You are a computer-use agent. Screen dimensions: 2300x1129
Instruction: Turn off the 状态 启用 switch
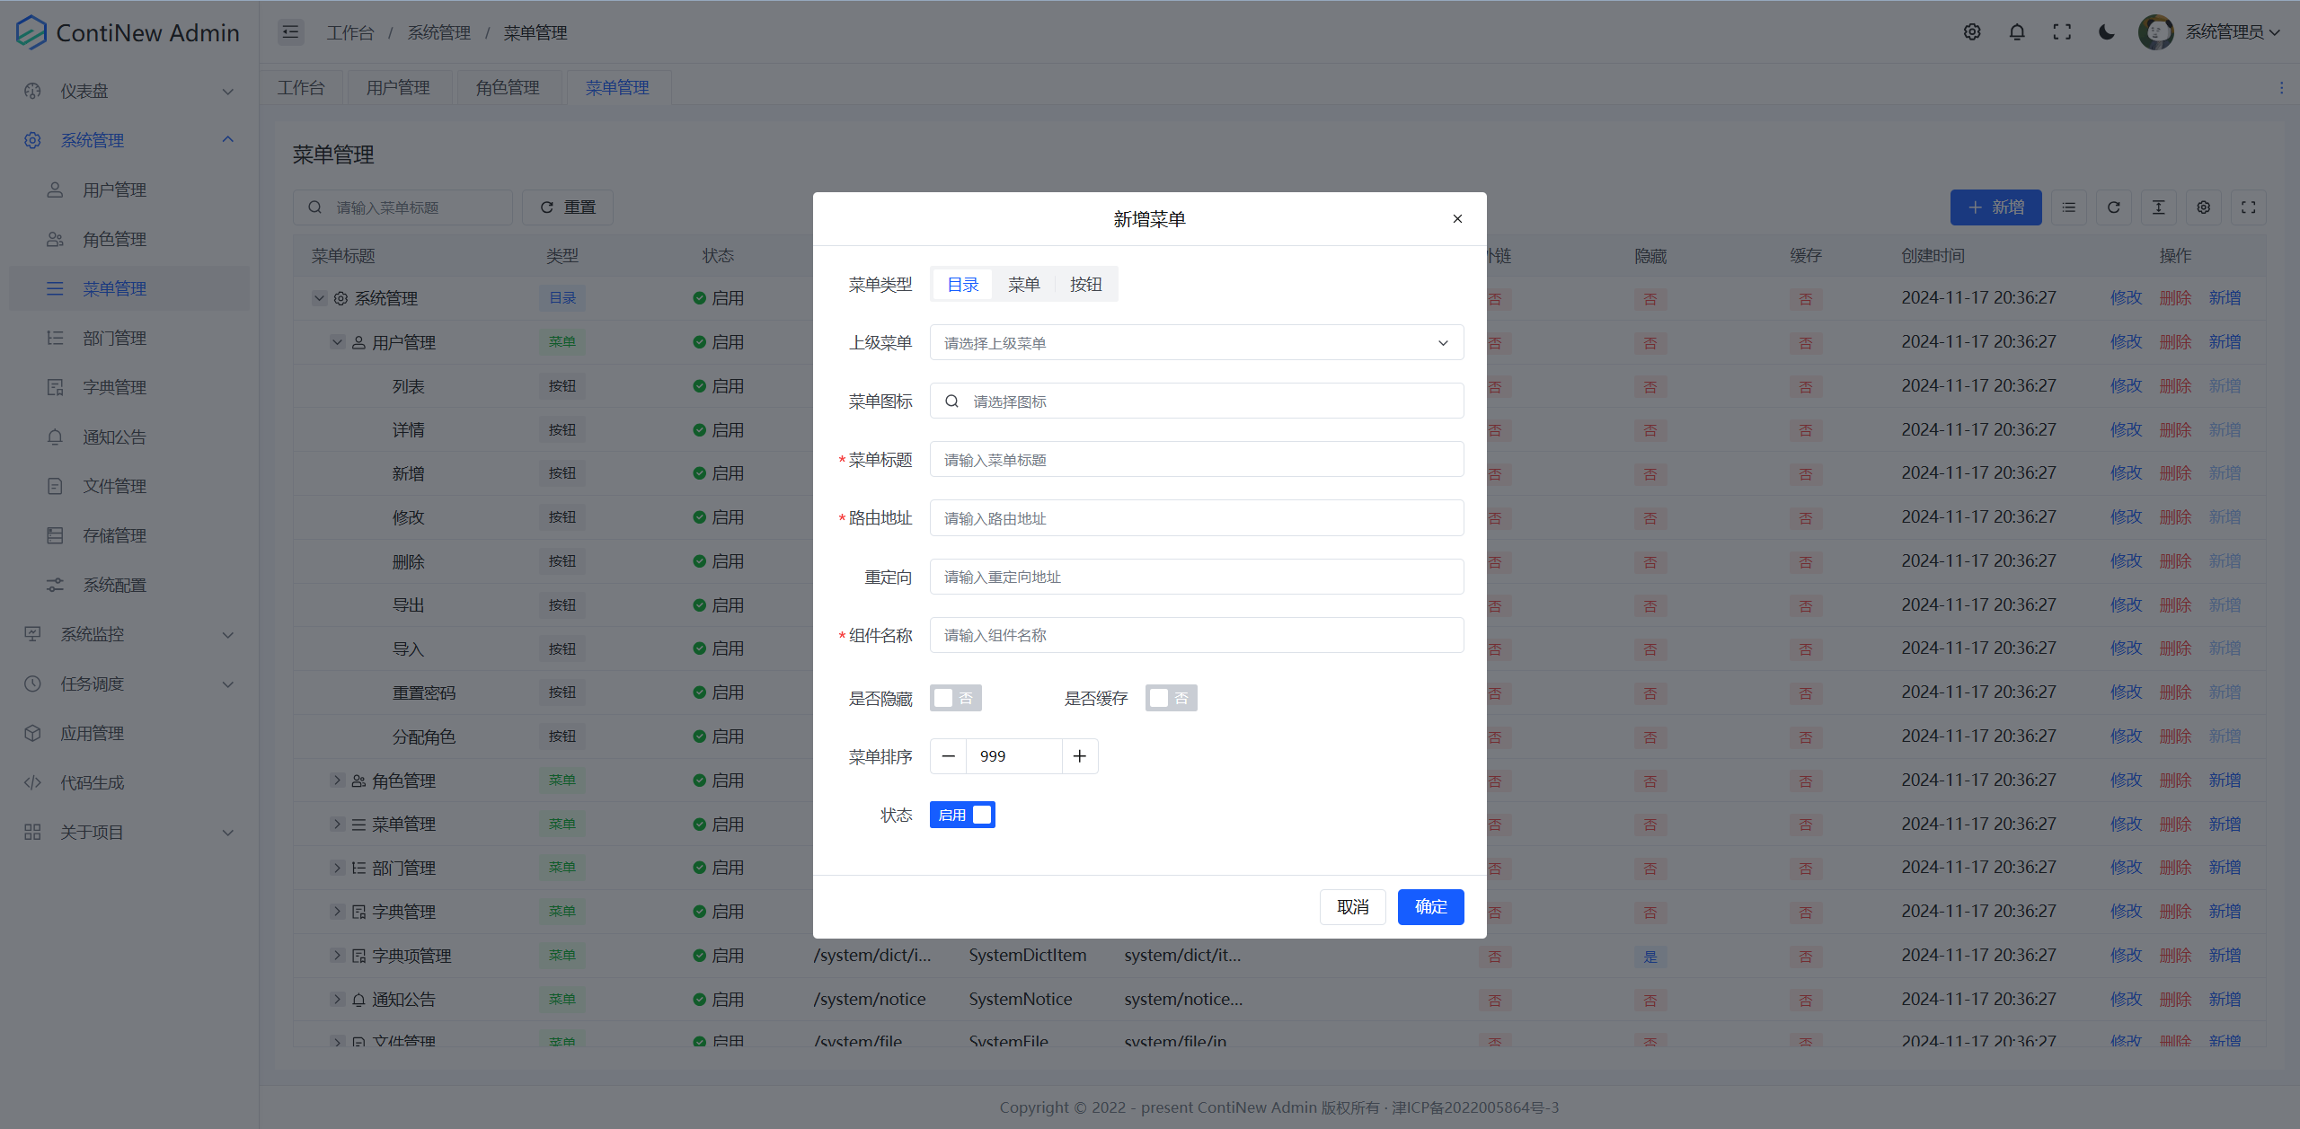click(x=962, y=815)
